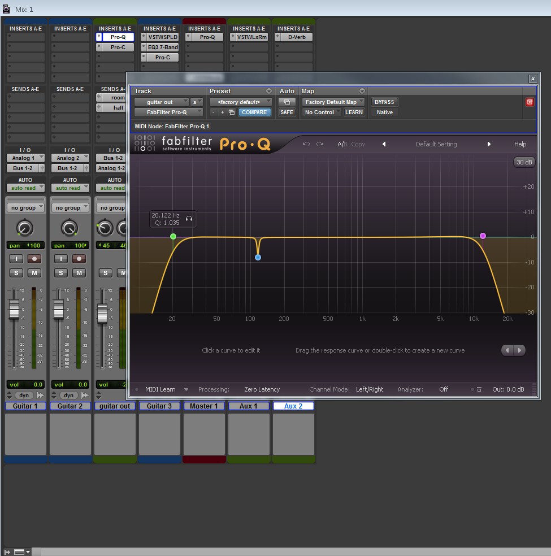This screenshot has width=551, height=556.
Task: Click Guitar 2 volume fader handle
Action: coord(59,309)
